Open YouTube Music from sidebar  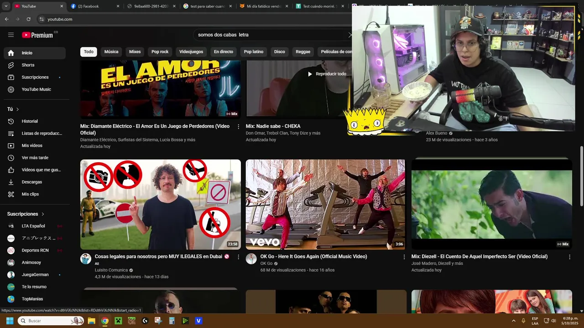[35, 89]
